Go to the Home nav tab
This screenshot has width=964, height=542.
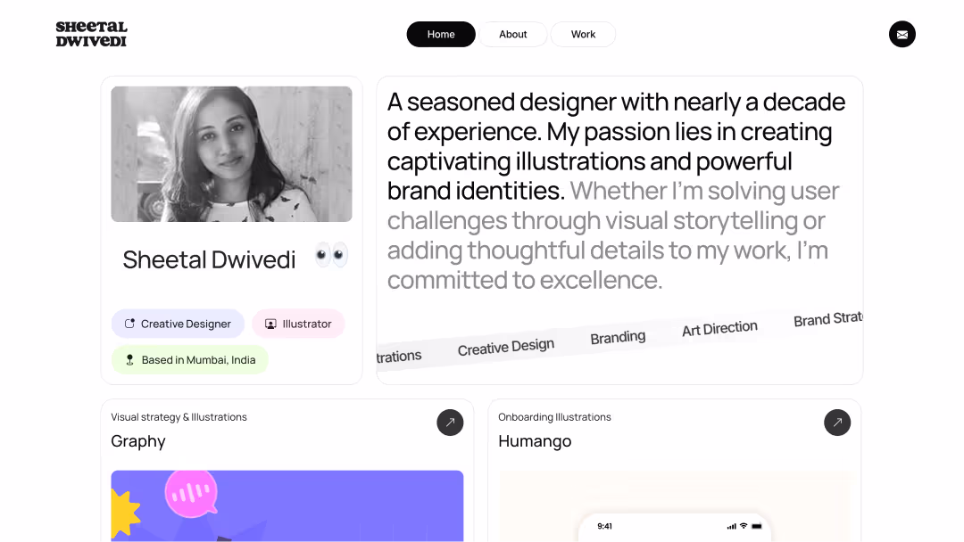[441, 35]
